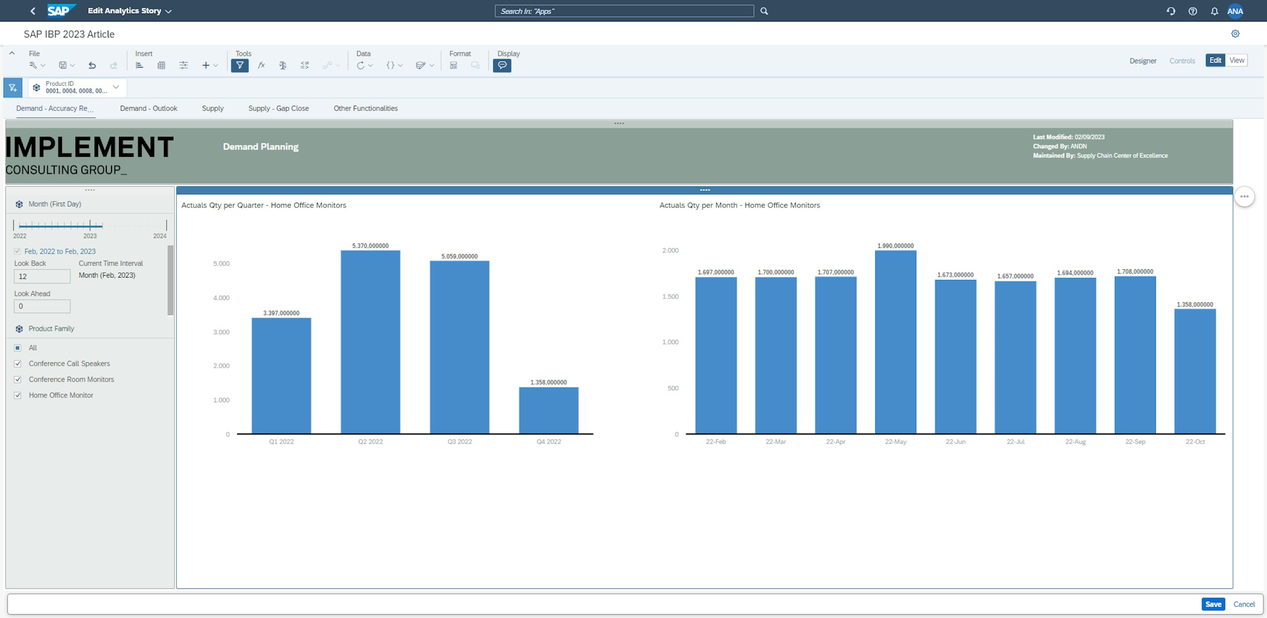This screenshot has height=618, width=1267.
Task: Toggle the All product family checkbox
Action: coord(18,348)
